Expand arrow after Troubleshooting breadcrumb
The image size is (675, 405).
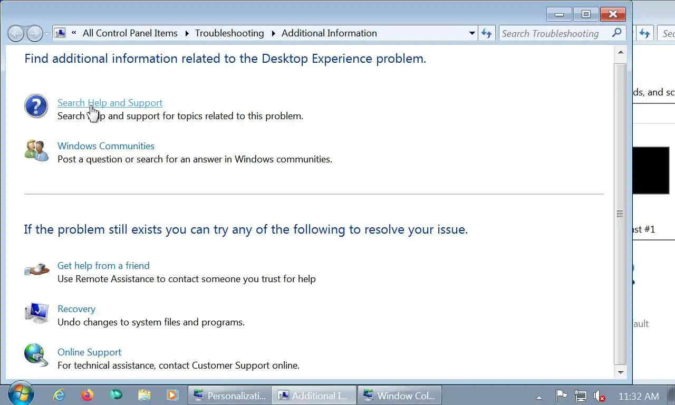[x=273, y=33]
